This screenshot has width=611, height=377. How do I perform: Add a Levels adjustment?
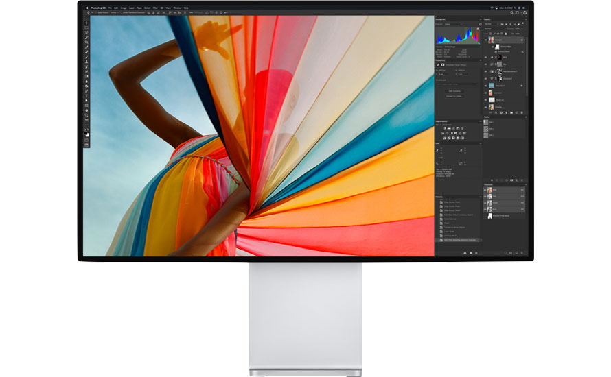[x=449, y=128]
